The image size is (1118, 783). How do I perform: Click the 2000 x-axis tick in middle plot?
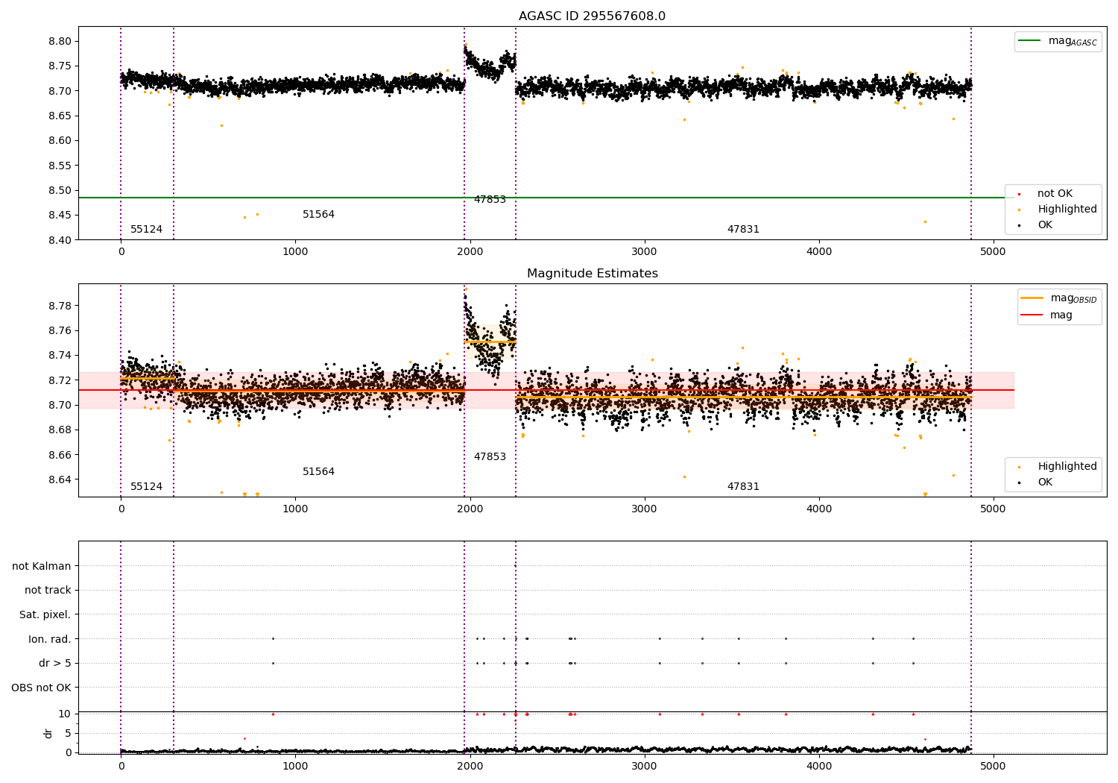[x=470, y=510]
